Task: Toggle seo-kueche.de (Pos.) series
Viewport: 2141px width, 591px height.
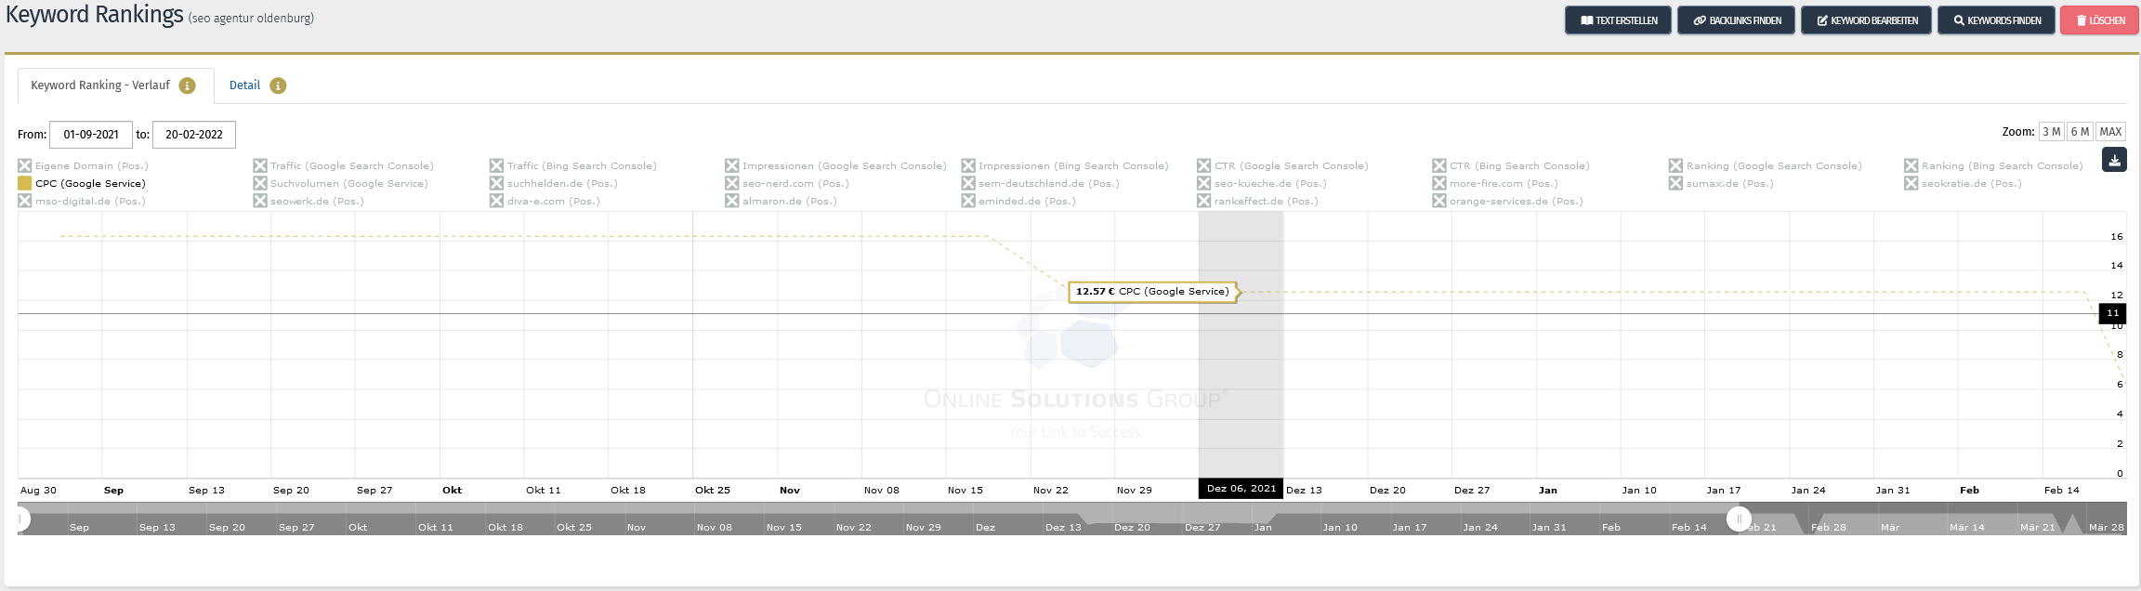Action: coord(1262,184)
